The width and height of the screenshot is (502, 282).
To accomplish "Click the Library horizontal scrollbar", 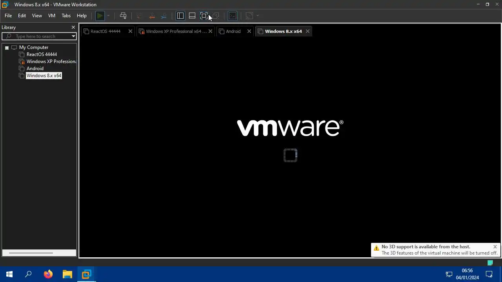I will coord(31,253).
